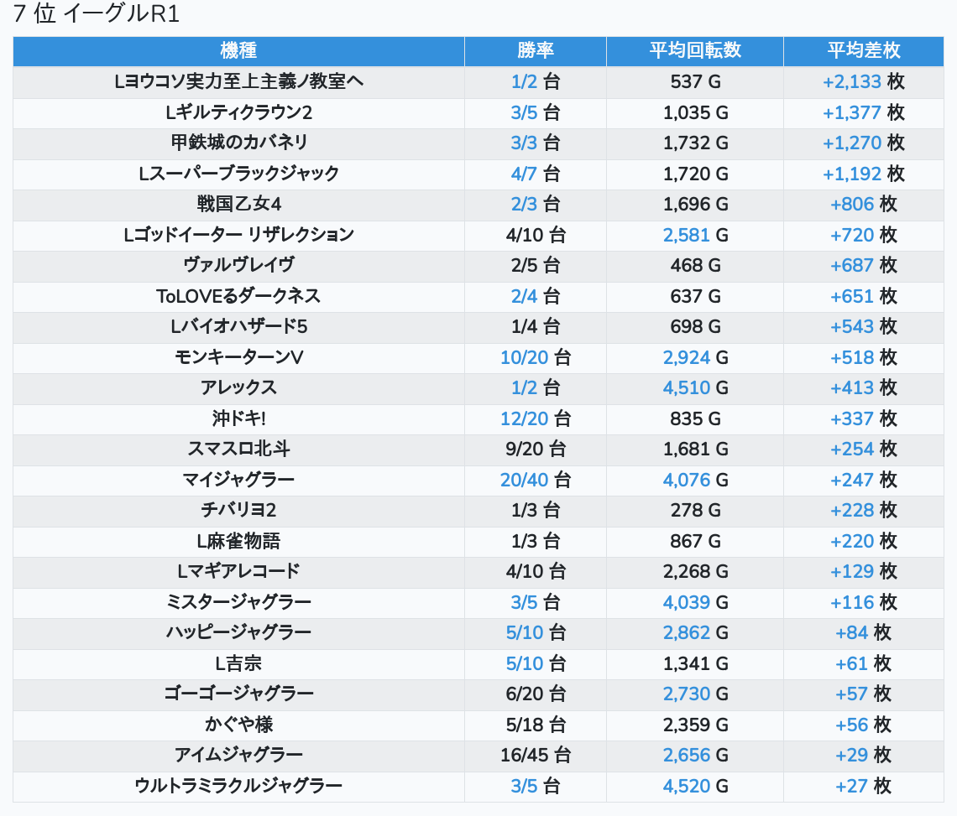The image size is (957, 816).
Task: Select machine name L吉宗
Action: (238, 664)
